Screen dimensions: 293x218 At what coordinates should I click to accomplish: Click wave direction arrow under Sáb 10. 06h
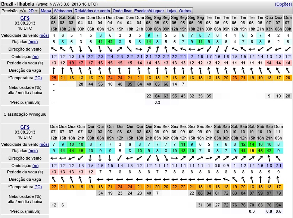[x=226, y=179]
